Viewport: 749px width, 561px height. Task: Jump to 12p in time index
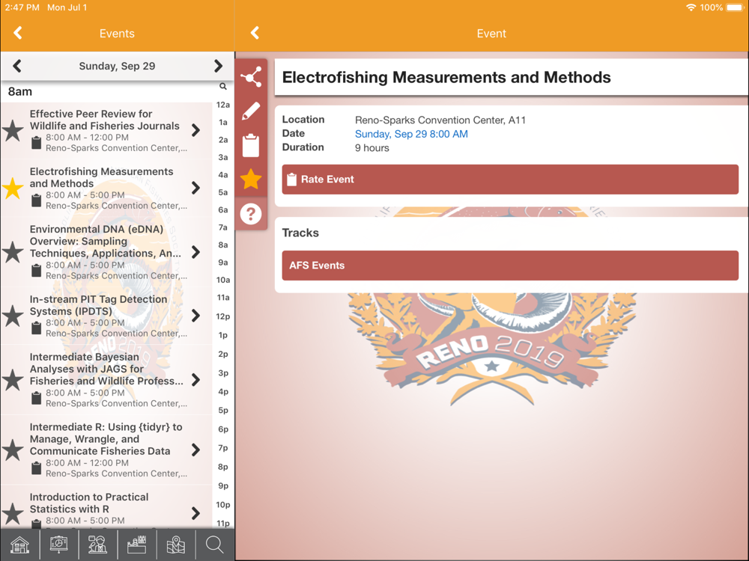pos(223,316)
